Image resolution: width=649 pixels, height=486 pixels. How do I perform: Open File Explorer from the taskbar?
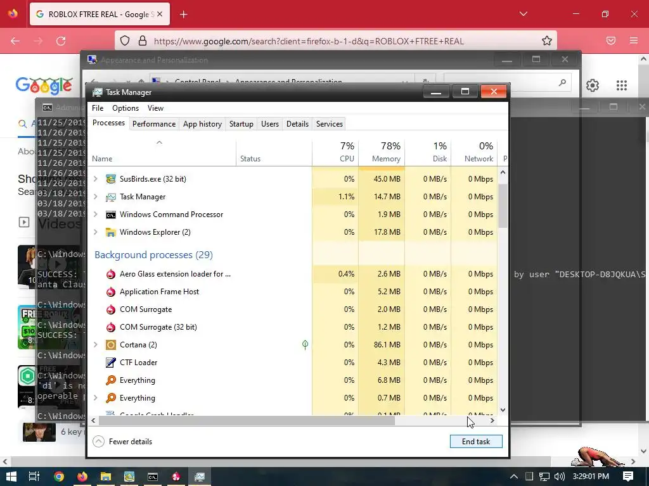[x=106, y=477]
